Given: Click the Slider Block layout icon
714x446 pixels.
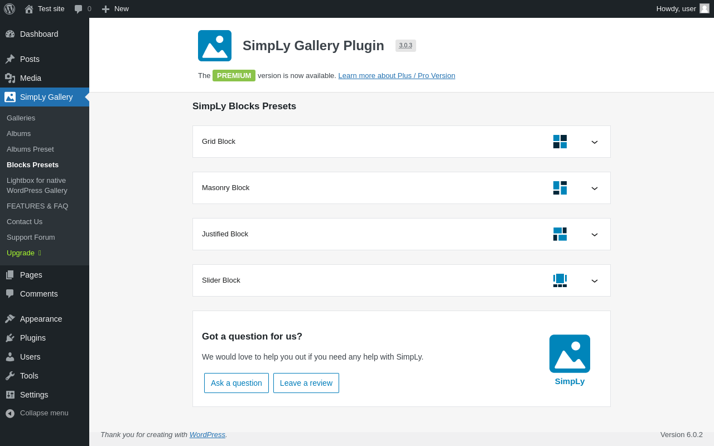Looking at the screenshot, I should (560, 280).
